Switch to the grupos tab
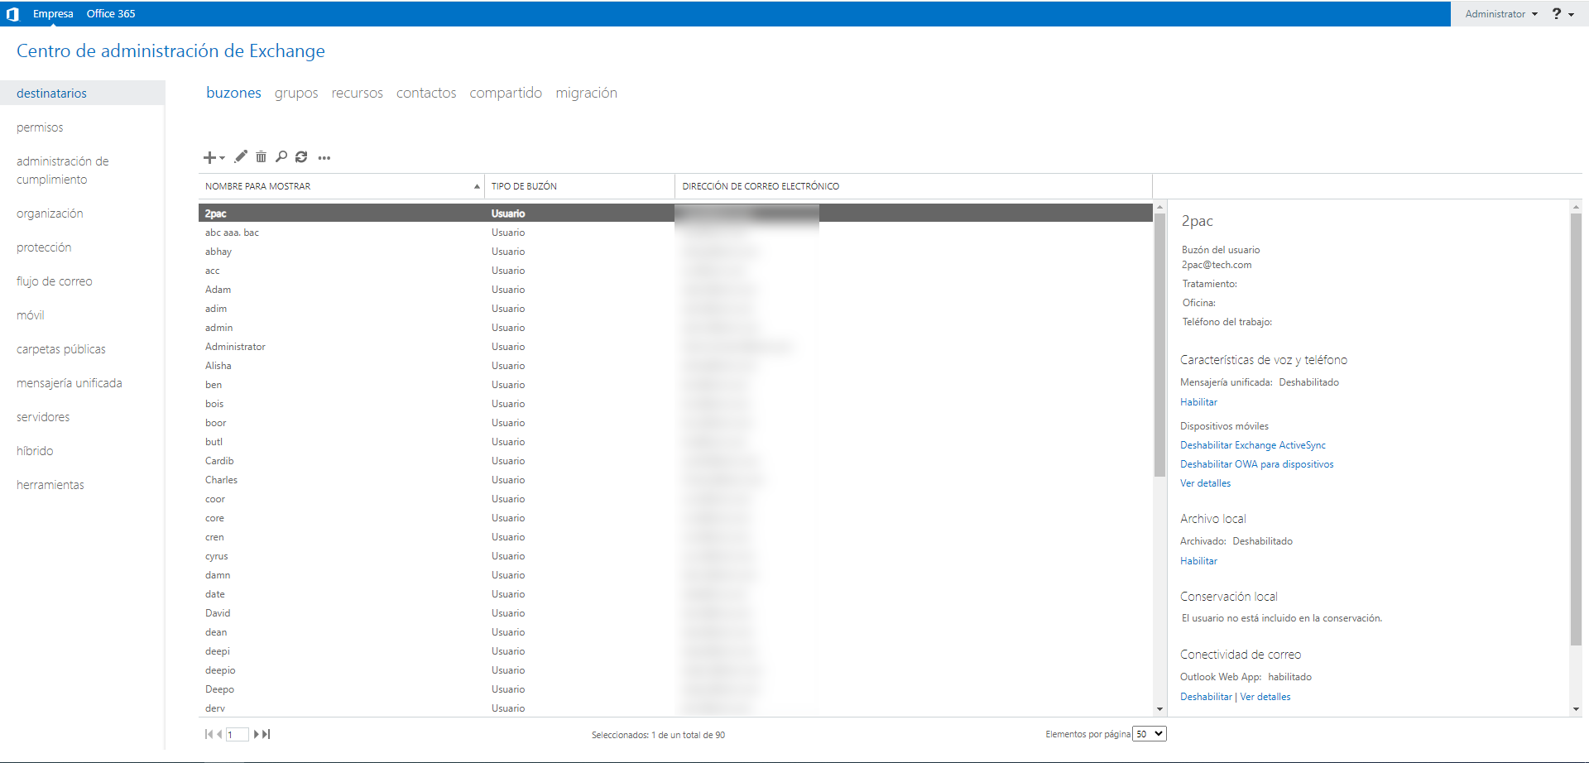This screenshot has width=1589, height=763. pyautogui.click(x=296, y=93)
